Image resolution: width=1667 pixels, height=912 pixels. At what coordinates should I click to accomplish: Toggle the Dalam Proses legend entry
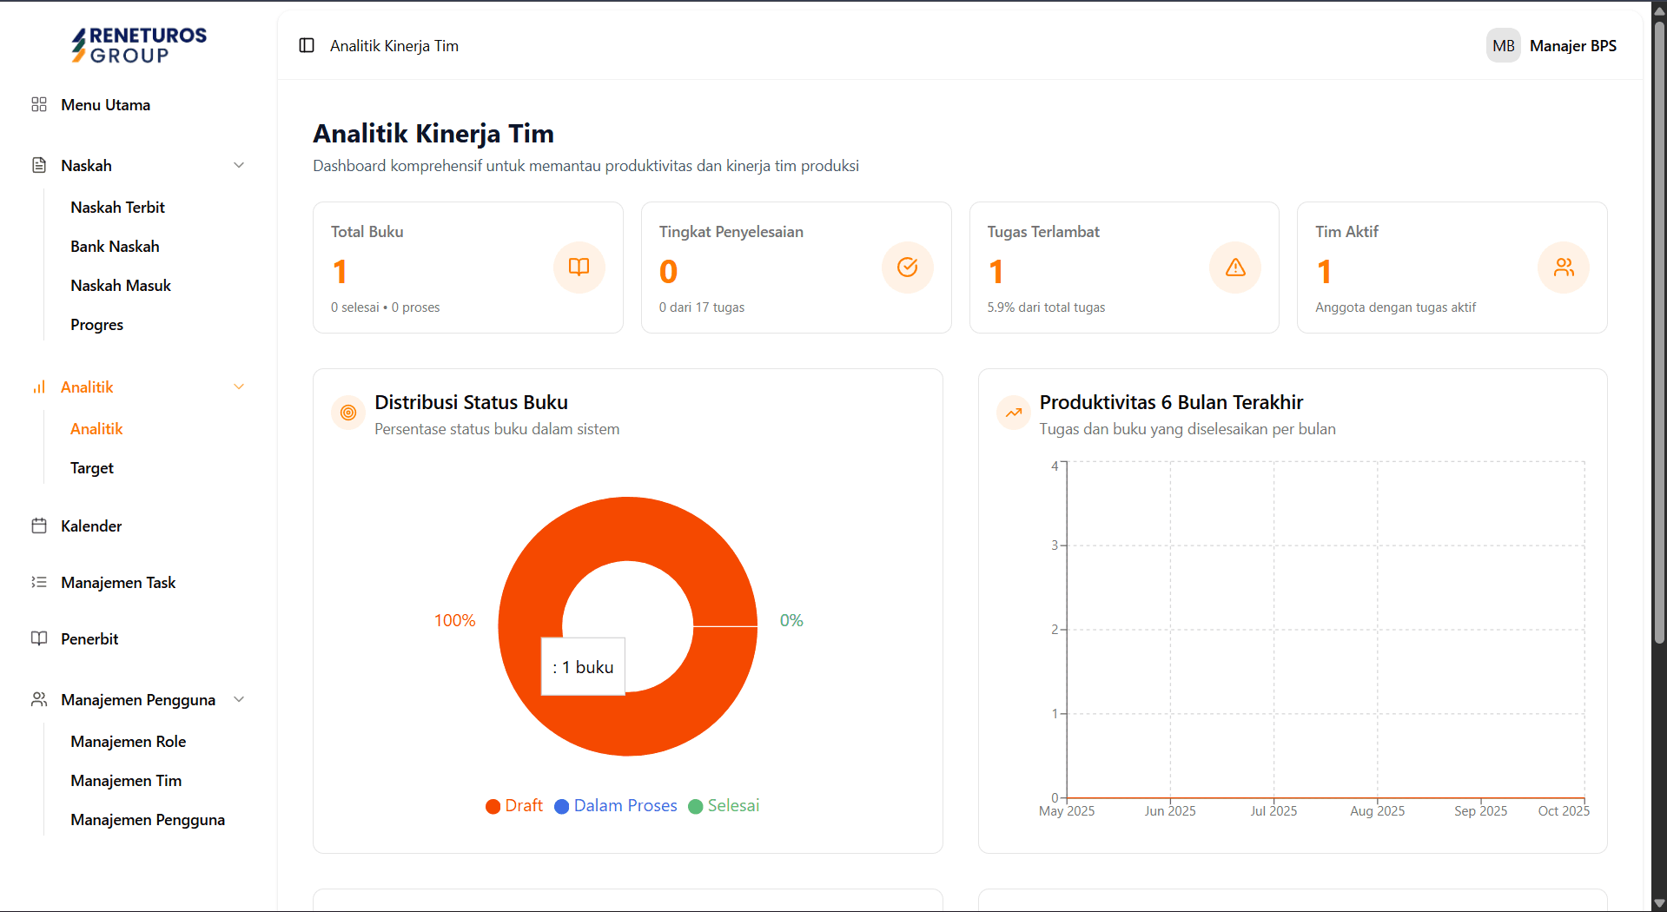(x=615, y=805)
